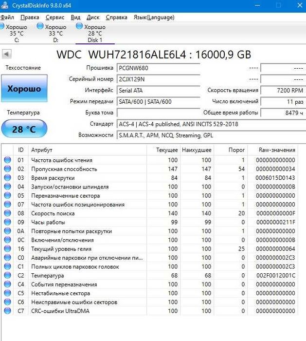The image size is (306, 341).
Task: Click status orb for attribute 09 Часы работы
Action: coord(8,222)
